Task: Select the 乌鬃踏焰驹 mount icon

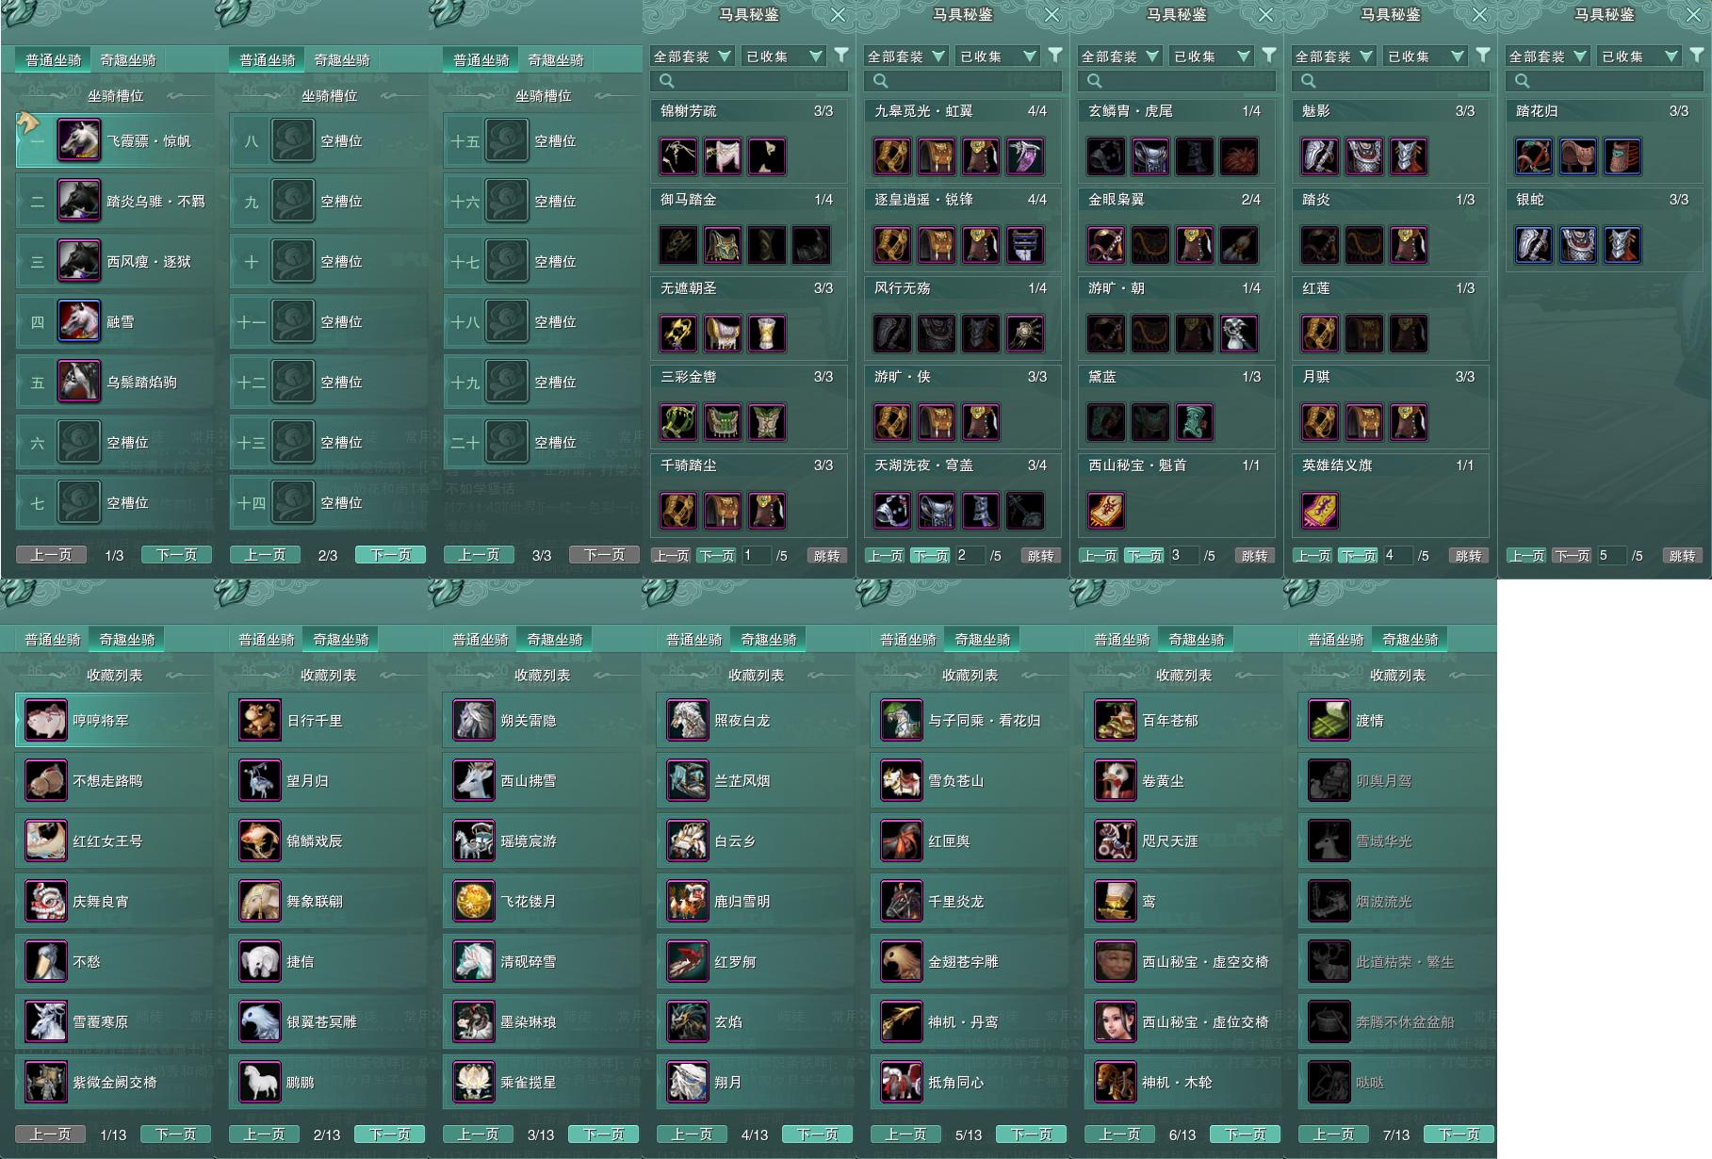Action: 79,382
